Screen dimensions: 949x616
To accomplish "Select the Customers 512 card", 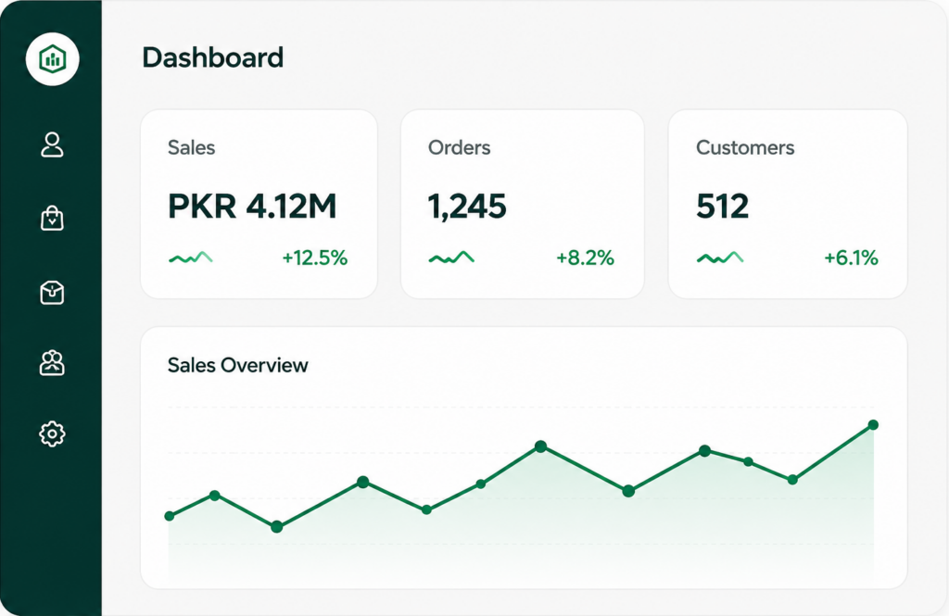I will pyautogui.click(x=788, y=204).
